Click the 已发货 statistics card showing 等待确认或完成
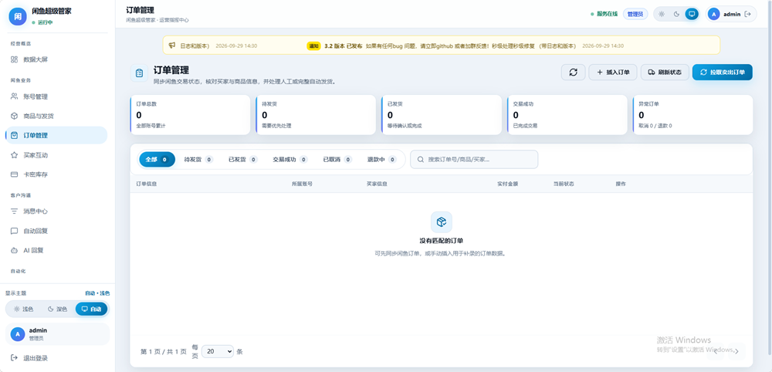Screen dimensions: 772x372 [x=441, y=115]
